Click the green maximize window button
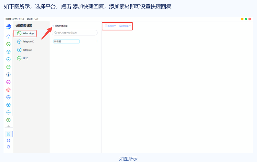Viewport: 257px width, 162px height. click(246, 19)
